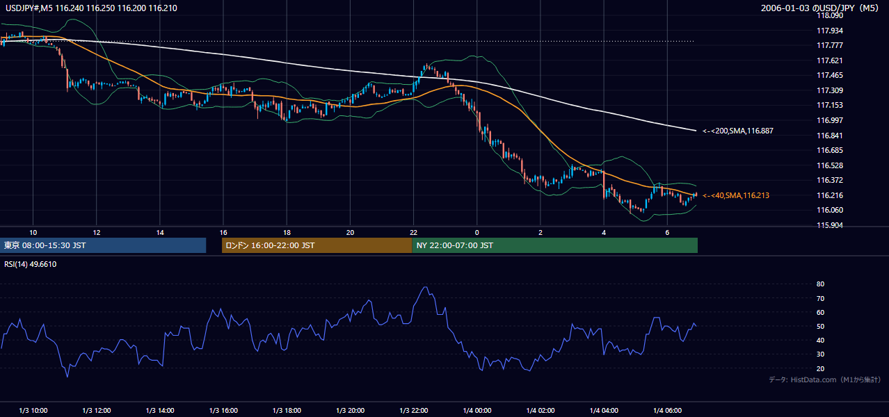Click bottom time label 1/3 18:00

click(x=287, y=411)
